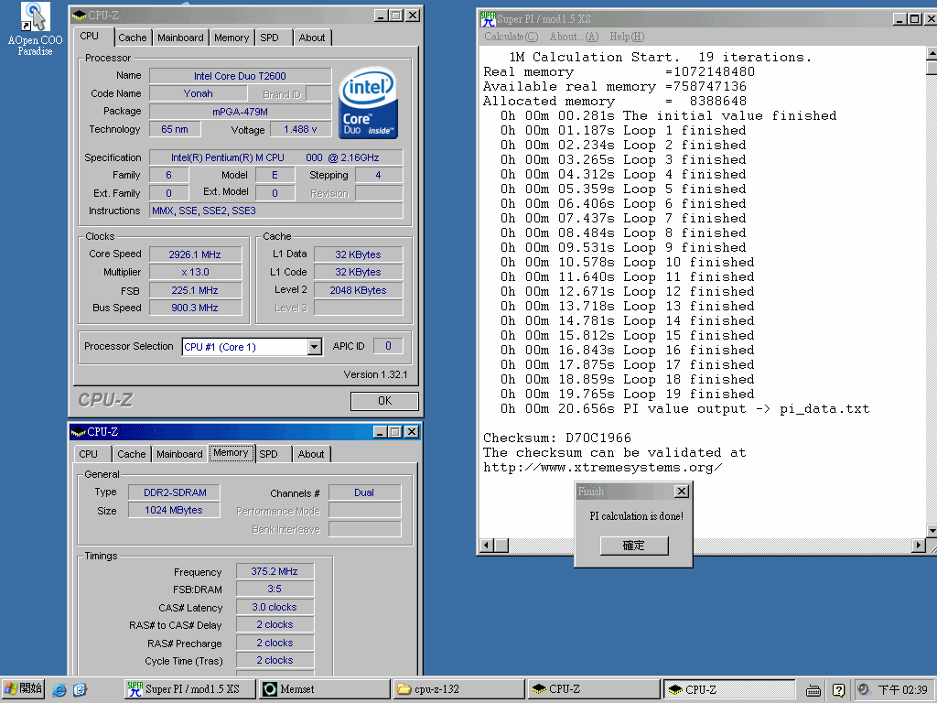
Task: Confirm the PI calculation done dialog
Action: (x=634, y=546)
